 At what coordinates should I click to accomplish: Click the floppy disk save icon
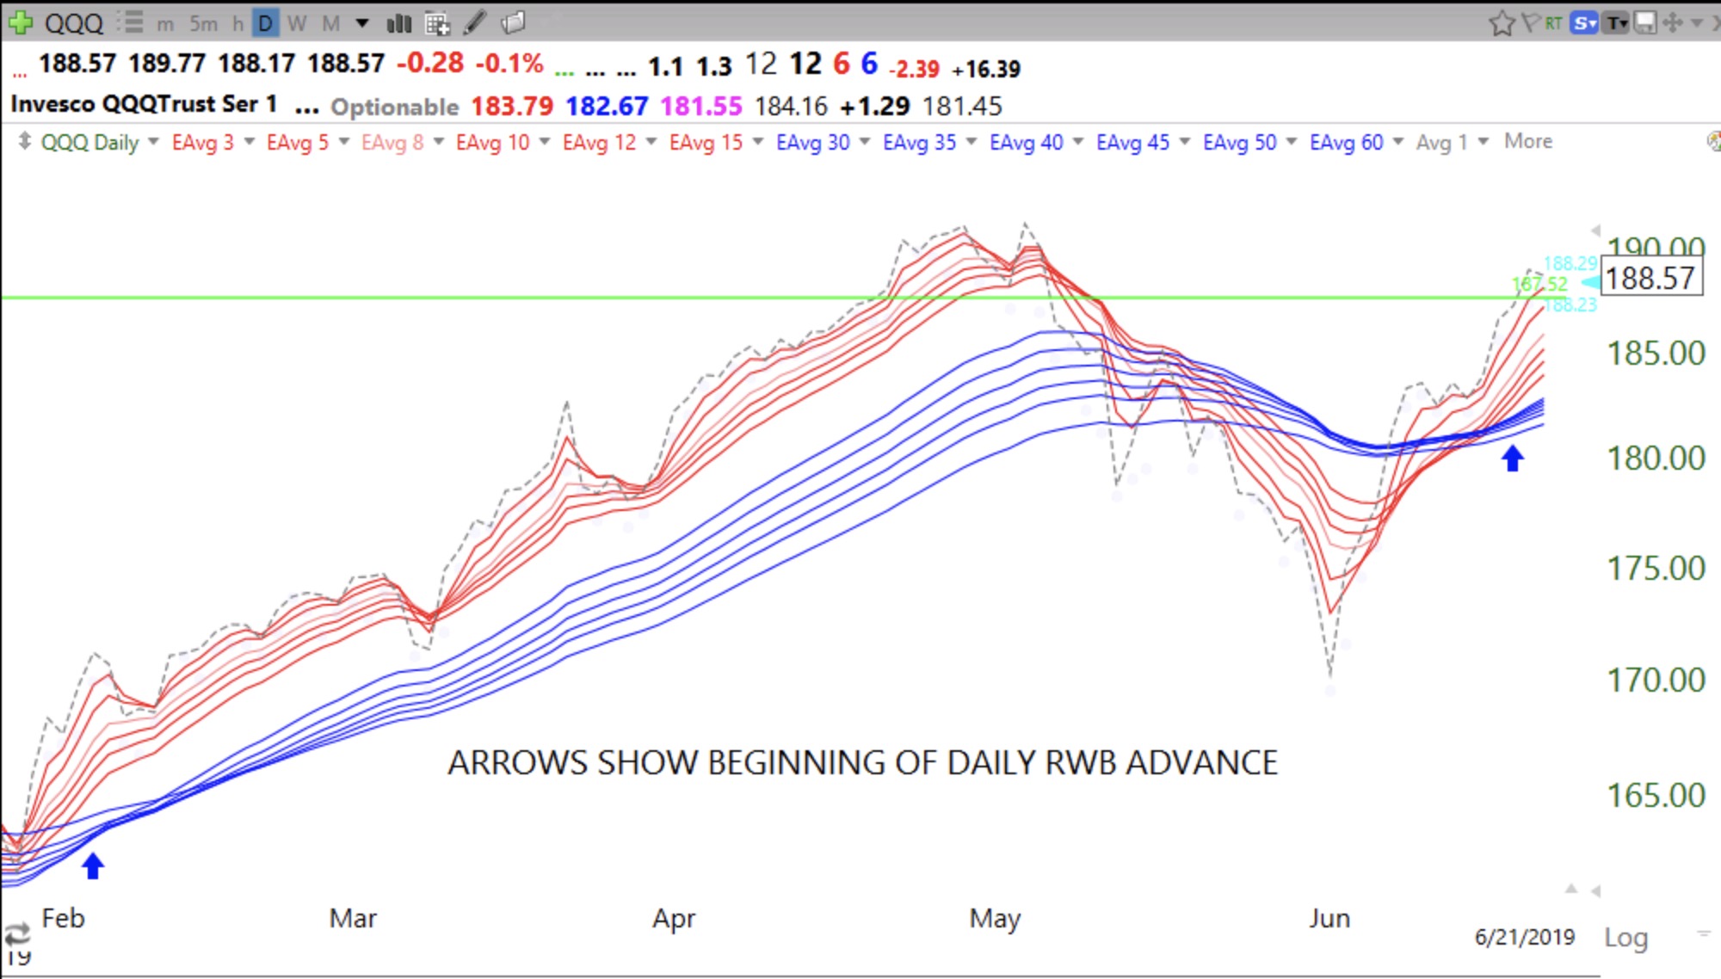1645,22
